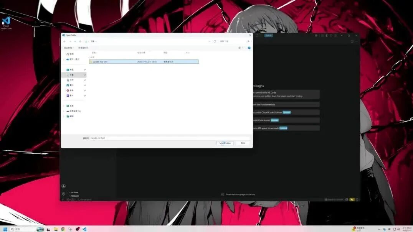Select the Home item in navigation pane
Screen dimensions: 413x232
[x=70, y=54]
